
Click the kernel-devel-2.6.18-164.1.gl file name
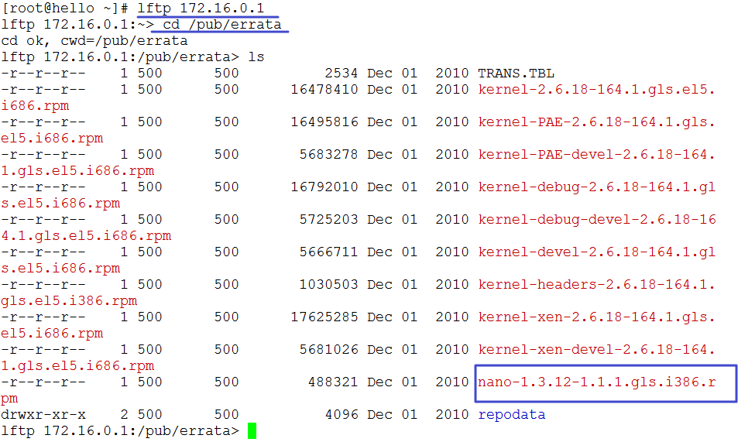596,252
